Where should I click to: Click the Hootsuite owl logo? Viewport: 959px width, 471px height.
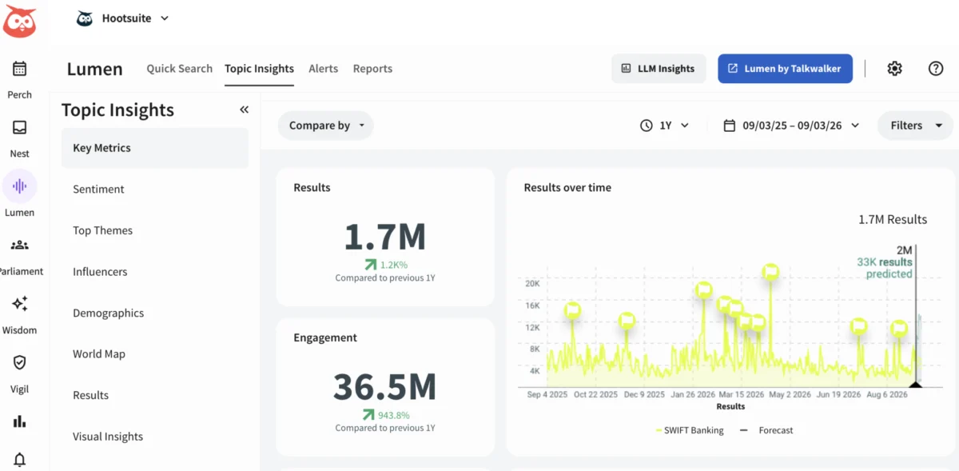point(19,20)
